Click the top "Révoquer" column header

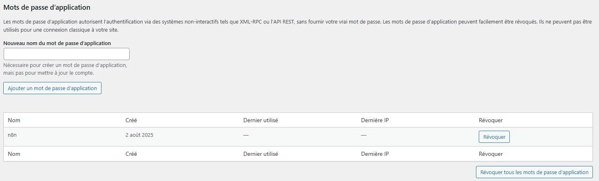coord(491,121)
